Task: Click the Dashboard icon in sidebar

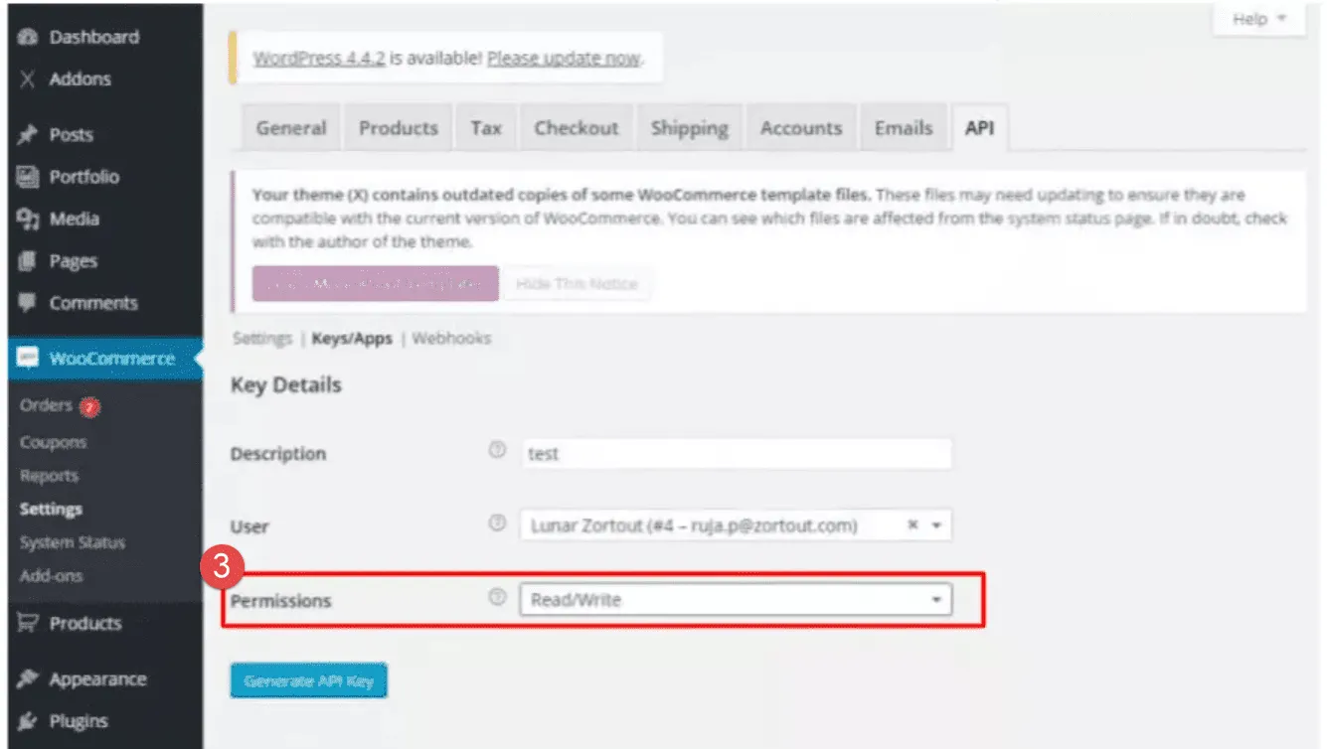Action: [28, 38]
